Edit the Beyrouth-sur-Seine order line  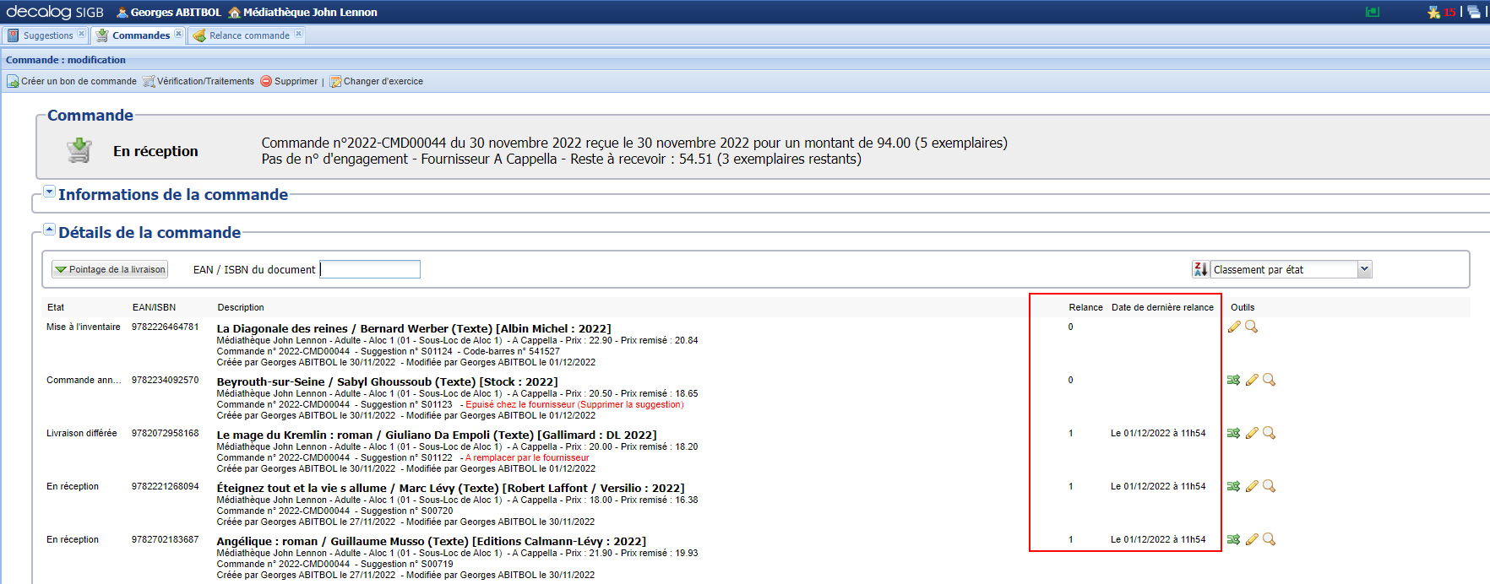[1252, 380]
